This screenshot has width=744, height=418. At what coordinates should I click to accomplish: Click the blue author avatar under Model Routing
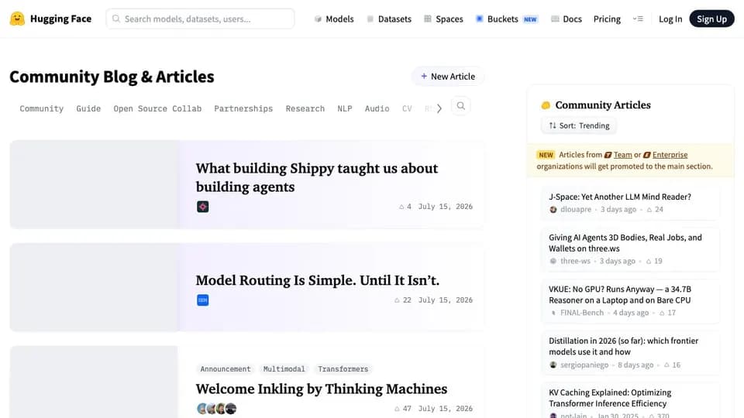[x=202, y=300]
